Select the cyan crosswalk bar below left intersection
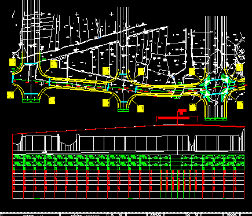The width and height of the screenshot is (252, 216). (31, 94)
